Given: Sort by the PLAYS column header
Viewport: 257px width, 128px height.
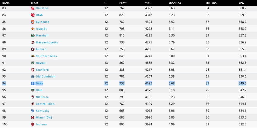Looking at the screenshot, I should [123, 3].
